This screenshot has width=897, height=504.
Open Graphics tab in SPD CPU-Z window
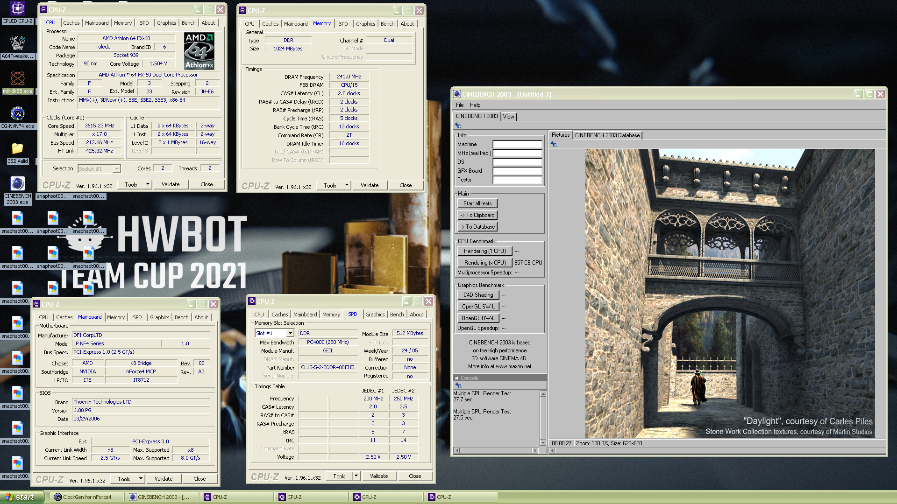click(375, 315)
